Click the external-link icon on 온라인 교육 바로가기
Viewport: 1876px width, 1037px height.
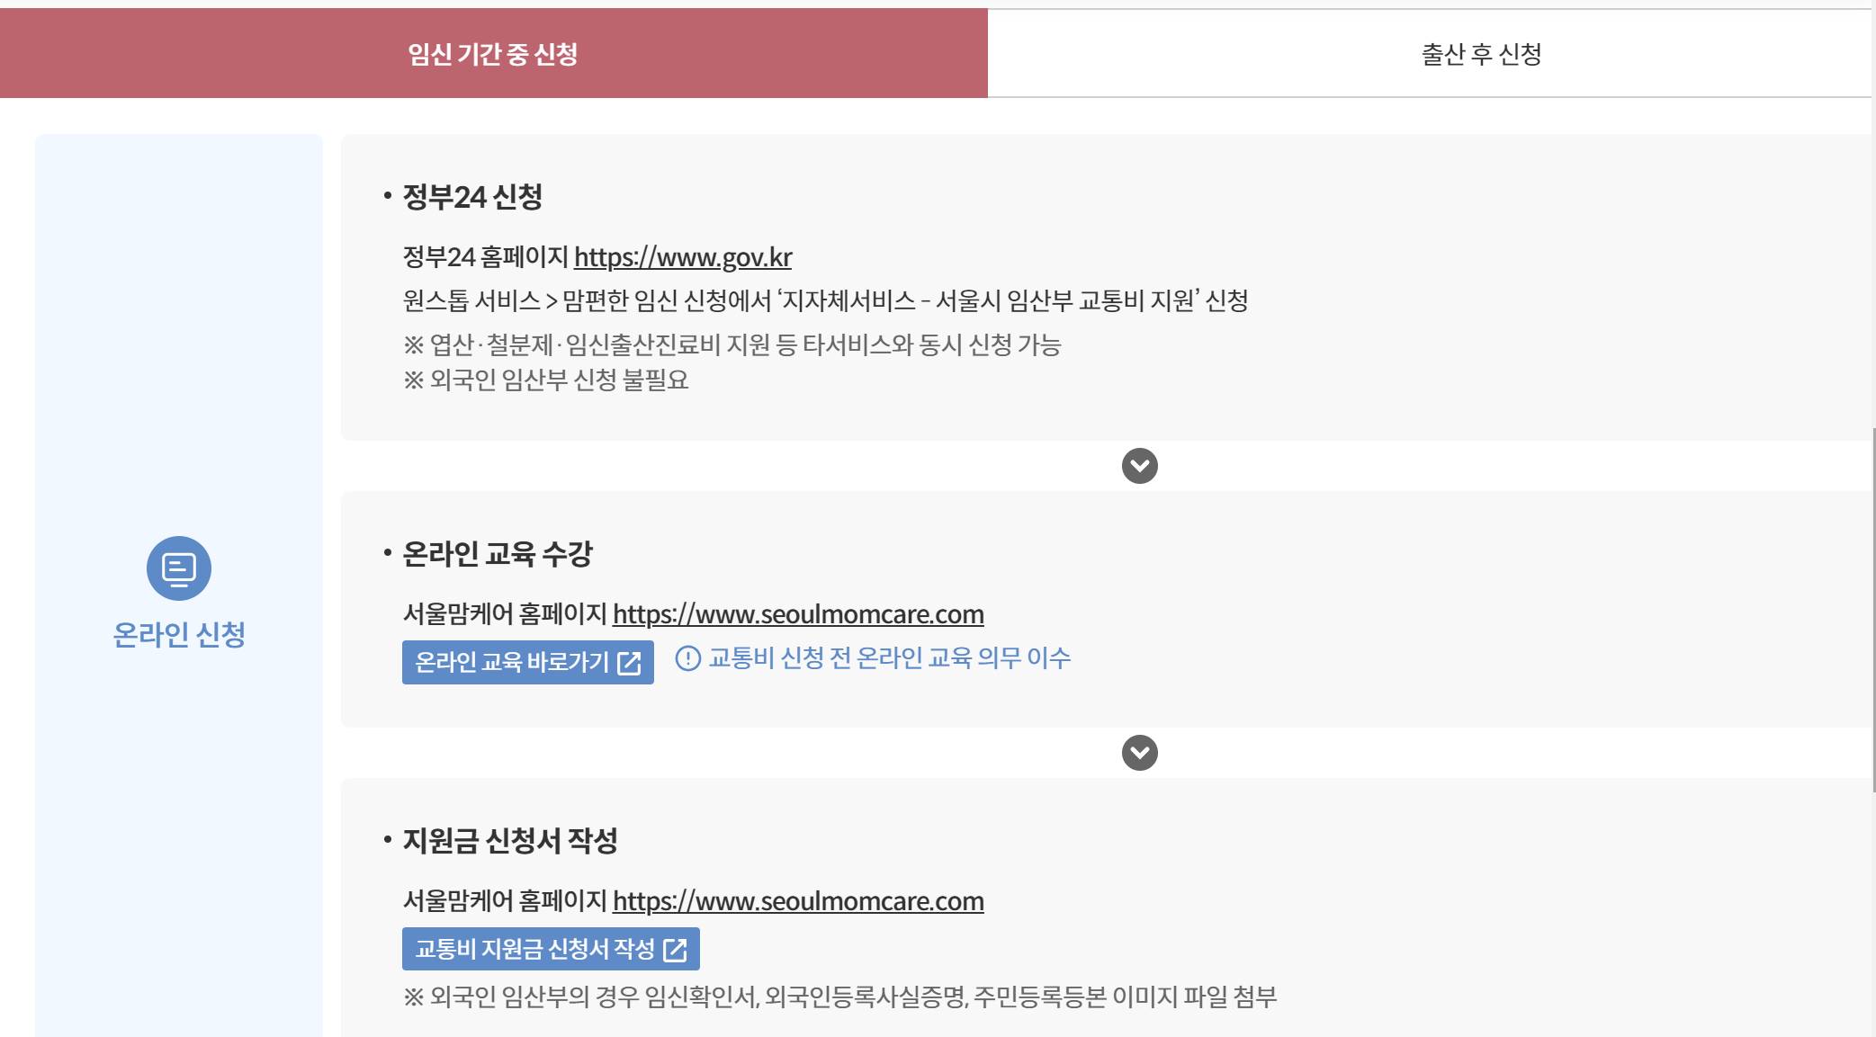[630, 663]
